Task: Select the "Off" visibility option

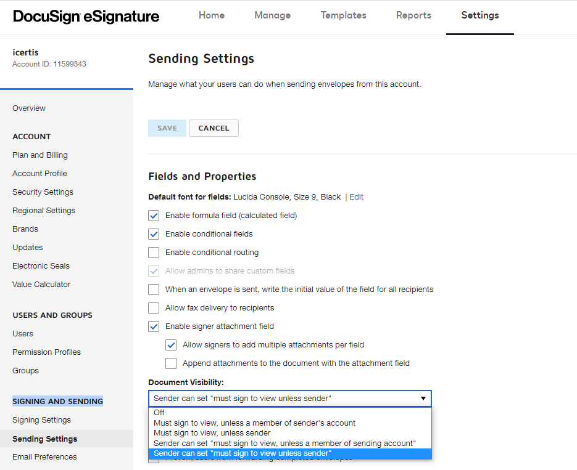Action: pyautogui.click(x=159, y=413)
